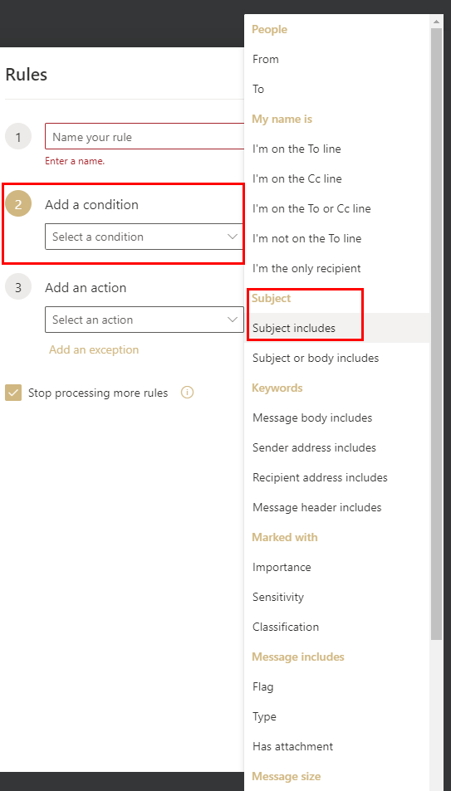Click the chevron on the Select an action box
The image size is (451, 791).
point(233,320)
